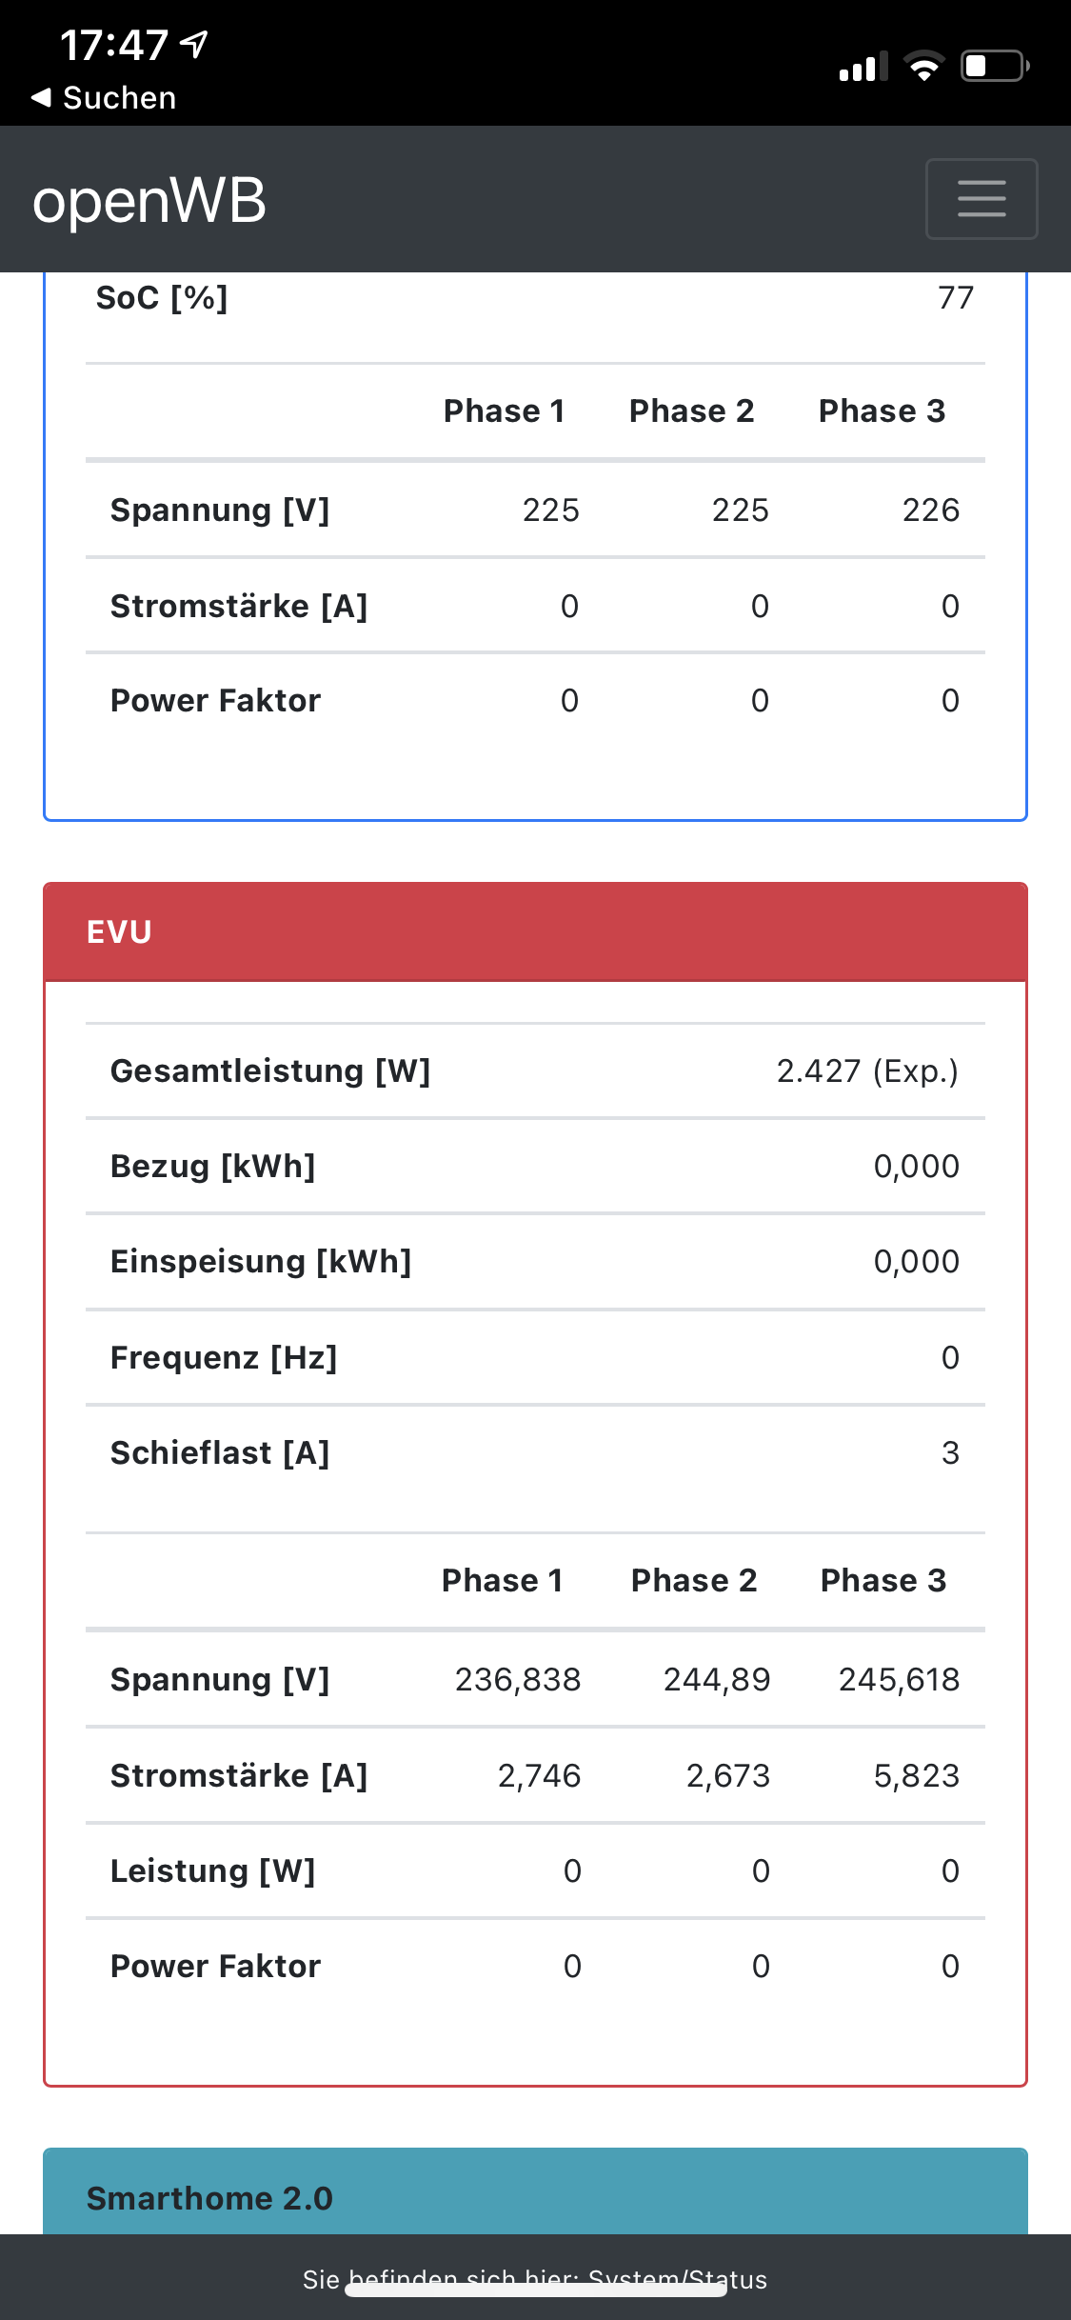Collapse the red EVU card header

point(535,931)
